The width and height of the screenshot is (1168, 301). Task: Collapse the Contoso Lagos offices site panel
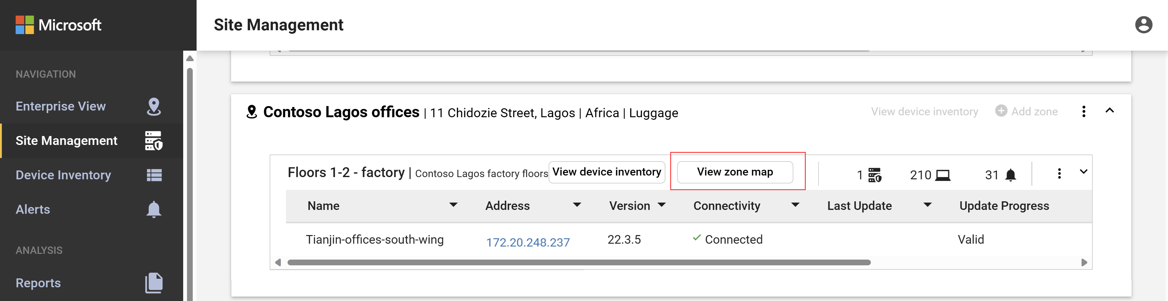1109,111
